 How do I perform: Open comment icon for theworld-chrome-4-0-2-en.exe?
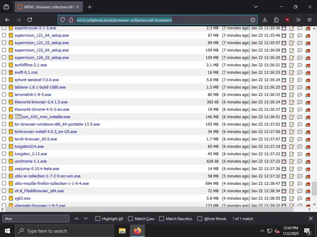pos(300,110)
